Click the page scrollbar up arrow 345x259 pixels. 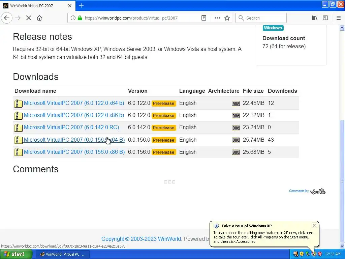click(342, 28)
